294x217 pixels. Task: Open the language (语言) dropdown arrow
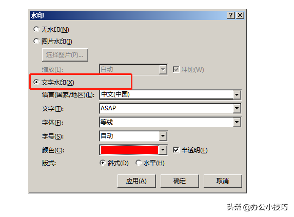coord(237,95)
